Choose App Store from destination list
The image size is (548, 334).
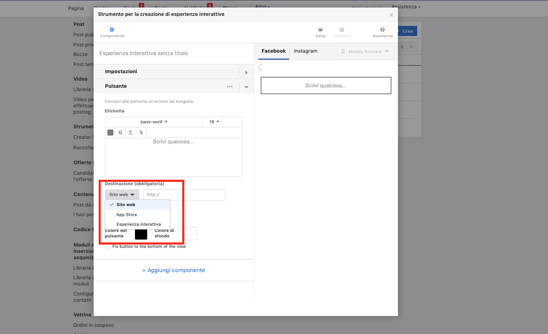tap(138, 214)
